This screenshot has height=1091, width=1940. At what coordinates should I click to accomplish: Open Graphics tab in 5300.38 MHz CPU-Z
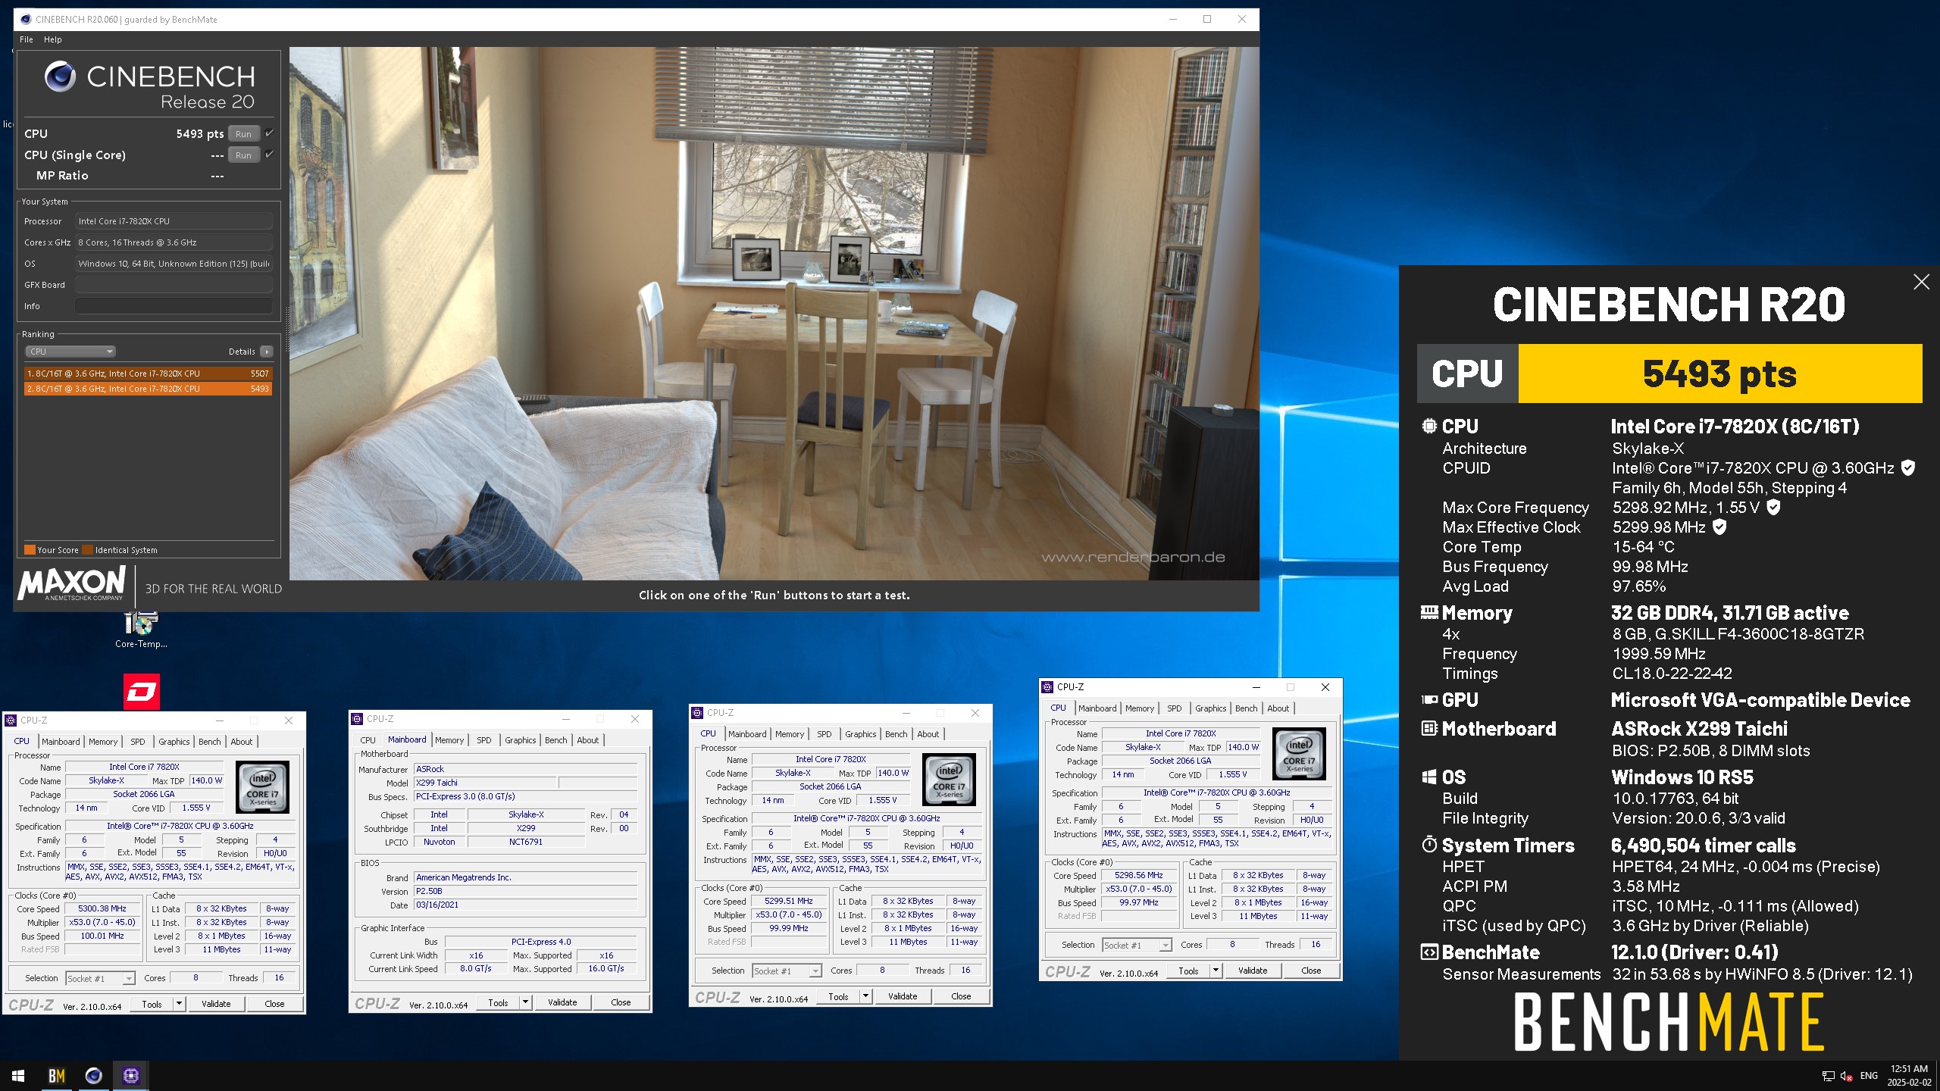click(174, 742)
